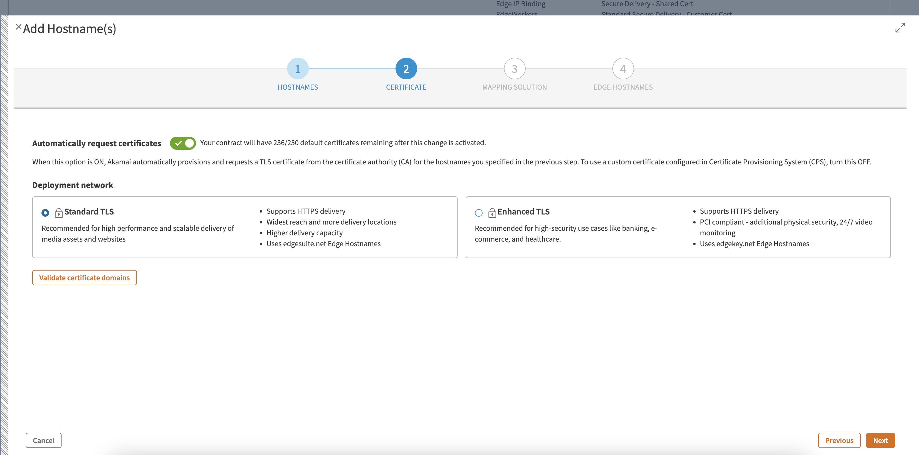Close the Add Hostname(s) dialog with X
The image size is (919, 455).
pos(18,27)
